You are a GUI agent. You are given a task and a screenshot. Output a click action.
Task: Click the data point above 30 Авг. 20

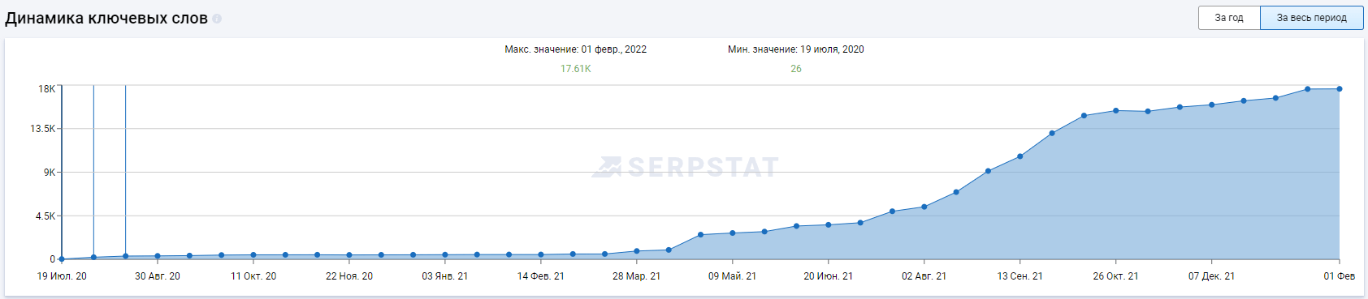click(x=158, y=256)
